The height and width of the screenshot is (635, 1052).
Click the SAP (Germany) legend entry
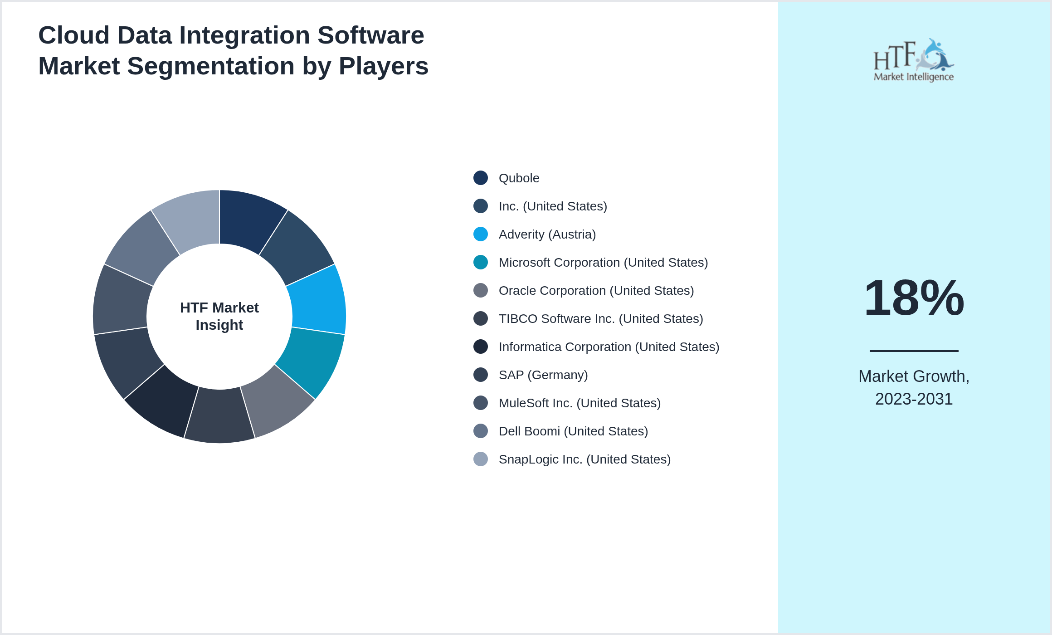[x=543, y=375]
